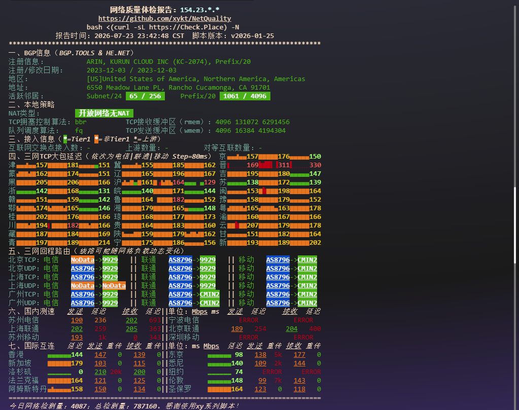Click wmem value '4096 16384 4194304'
Image resolution: width=519 pixels, height=410 pixels.
[251, 130]
